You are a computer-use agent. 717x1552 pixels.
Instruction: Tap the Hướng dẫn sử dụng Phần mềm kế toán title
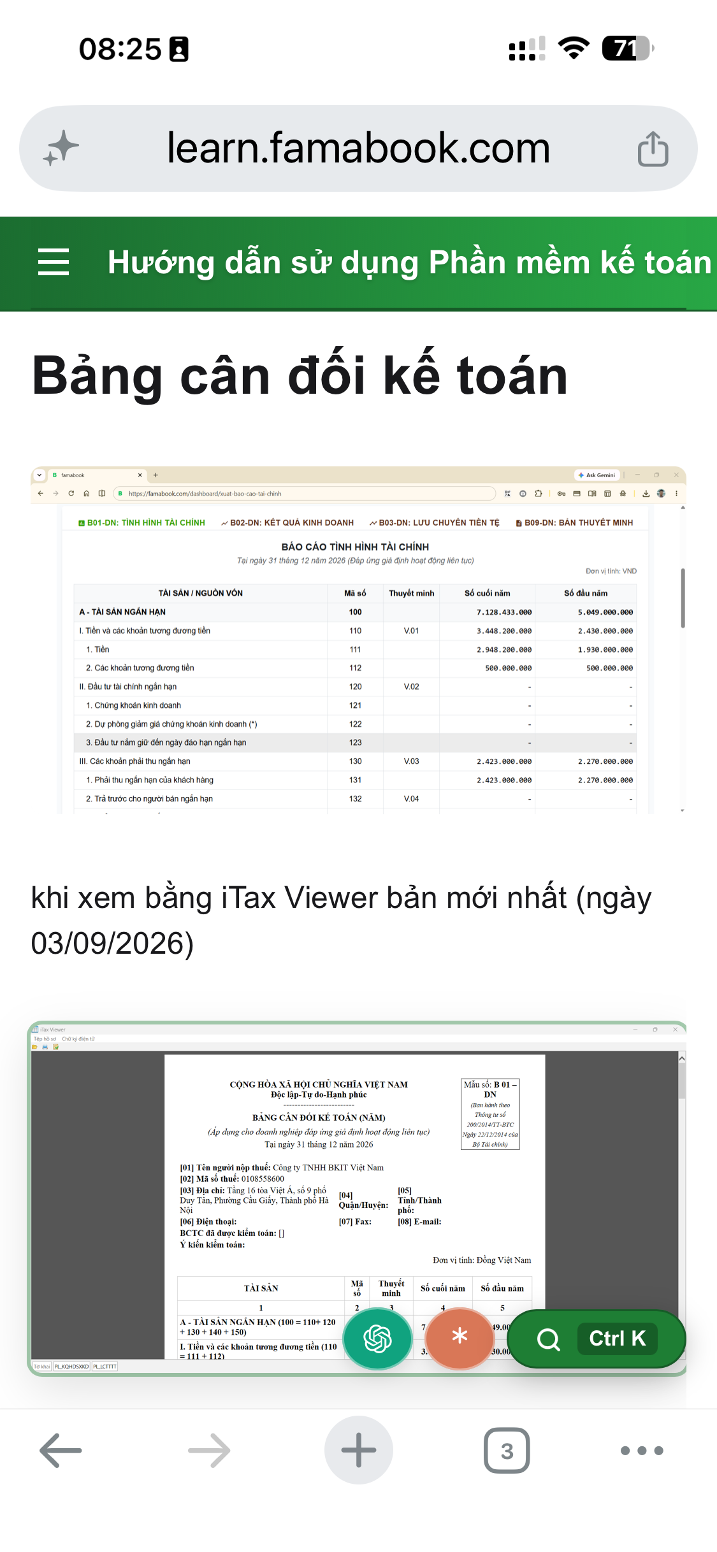pyautogui.click(x=409, y=262)
